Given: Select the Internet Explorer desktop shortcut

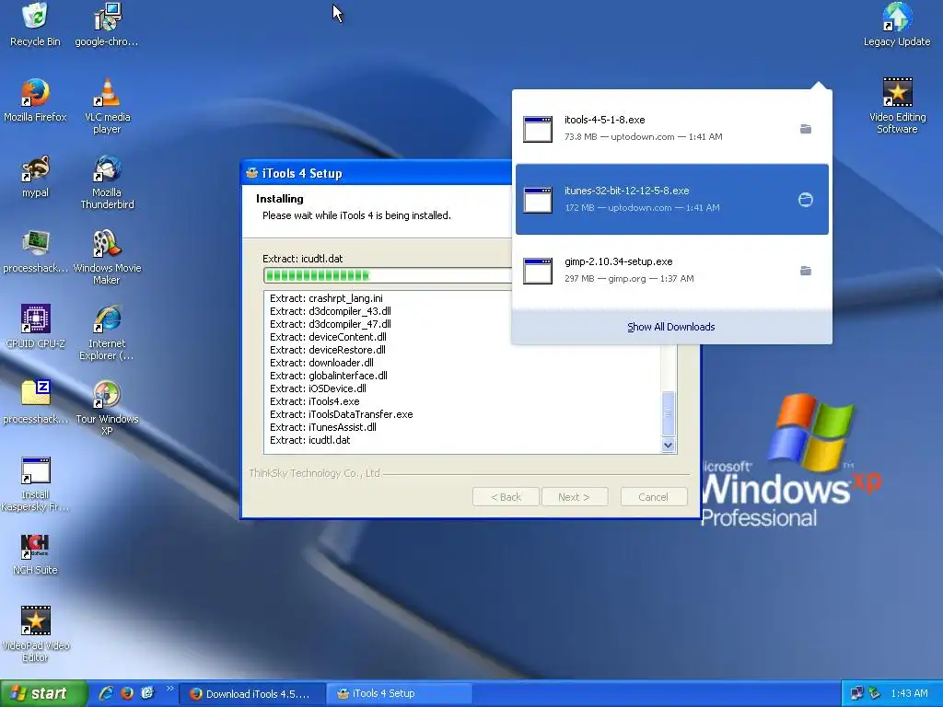Looking at the screenshot, I should [107, 332].
